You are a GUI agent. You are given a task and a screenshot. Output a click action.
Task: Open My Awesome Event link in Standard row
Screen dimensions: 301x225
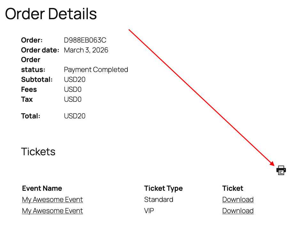52,200
